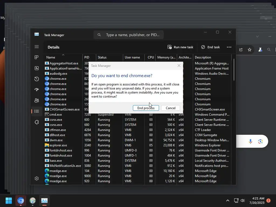Select the dwm.exe process
The width and height of the screenshot is (276, 207).
137,140
